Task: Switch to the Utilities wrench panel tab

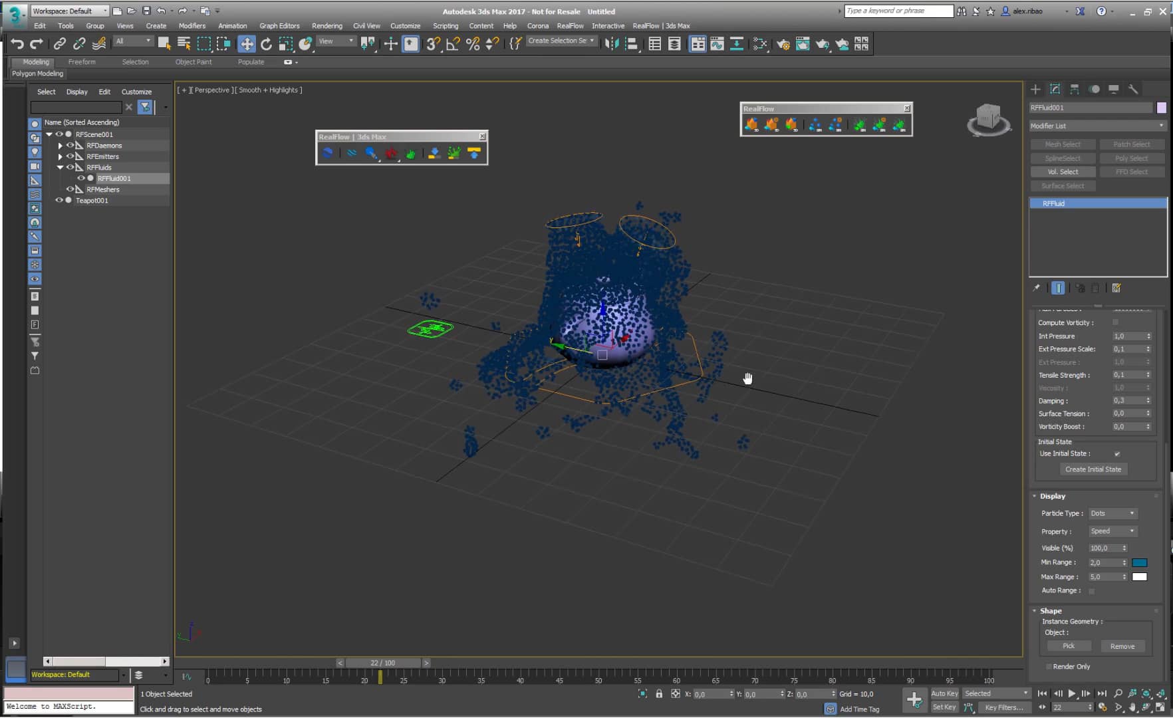Action: coord(1133,89)
